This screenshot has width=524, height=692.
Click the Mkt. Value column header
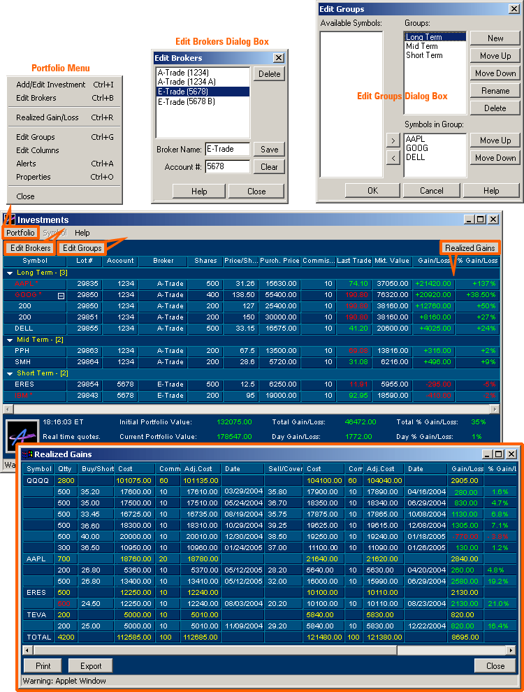(392, 261)
